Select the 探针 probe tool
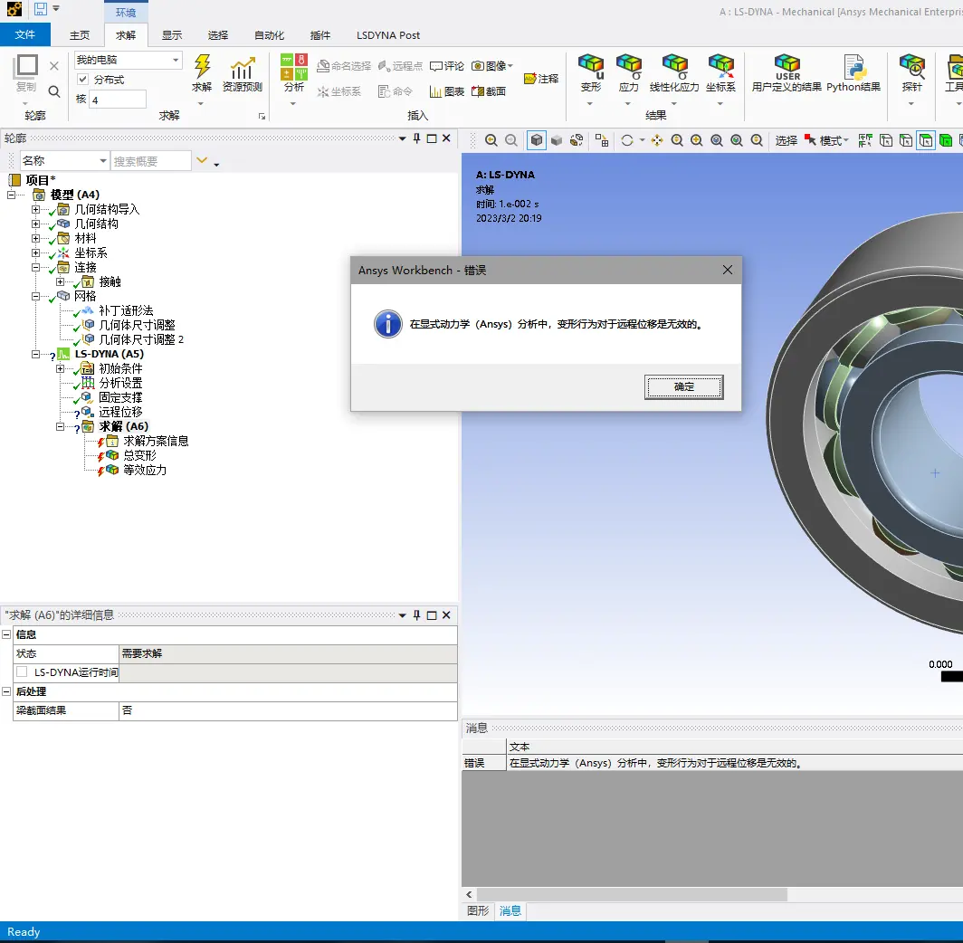The image size is (963, 943). (x=912, y=73)
